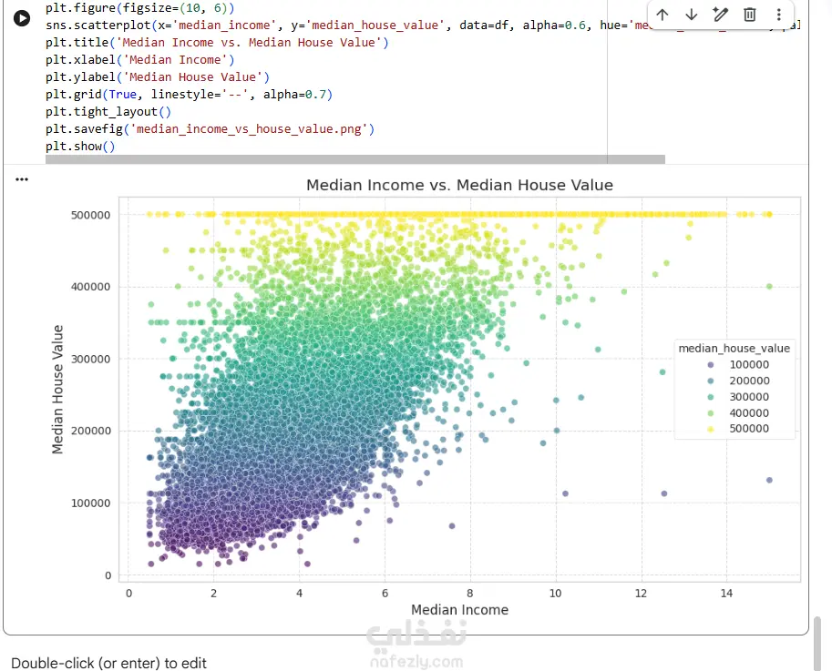Click the plt.xlabel code line
The image size is (832, 671).
coord(140,60)
